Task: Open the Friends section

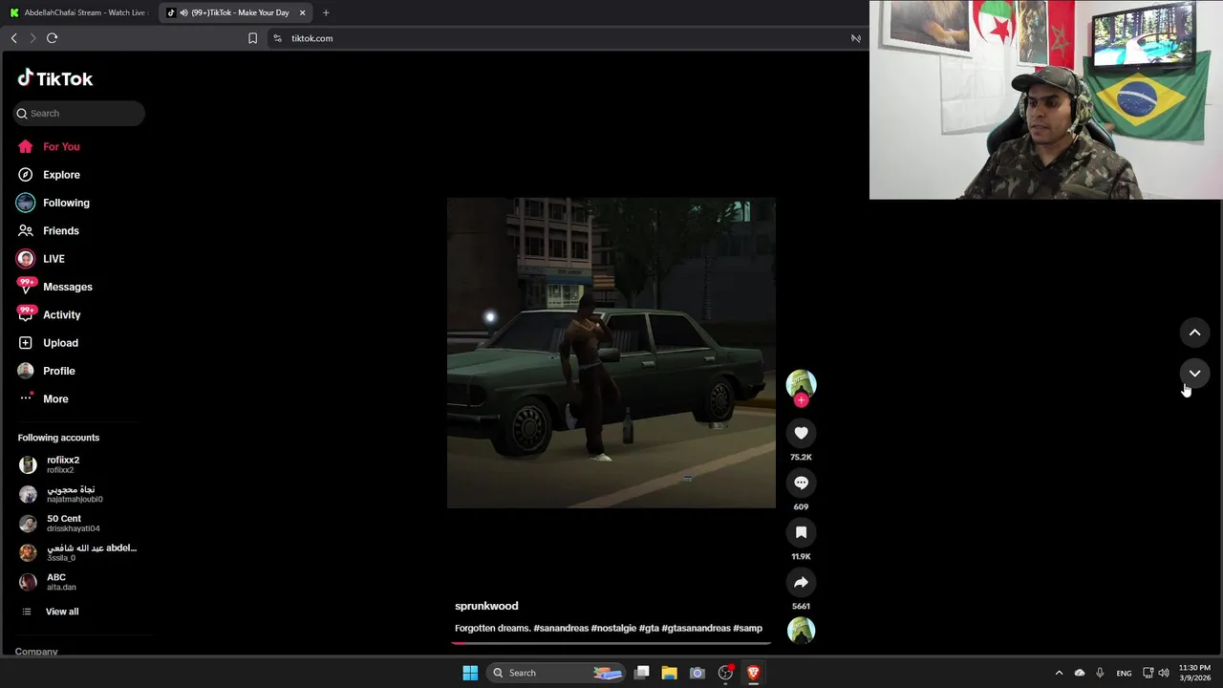Action: 61,231
